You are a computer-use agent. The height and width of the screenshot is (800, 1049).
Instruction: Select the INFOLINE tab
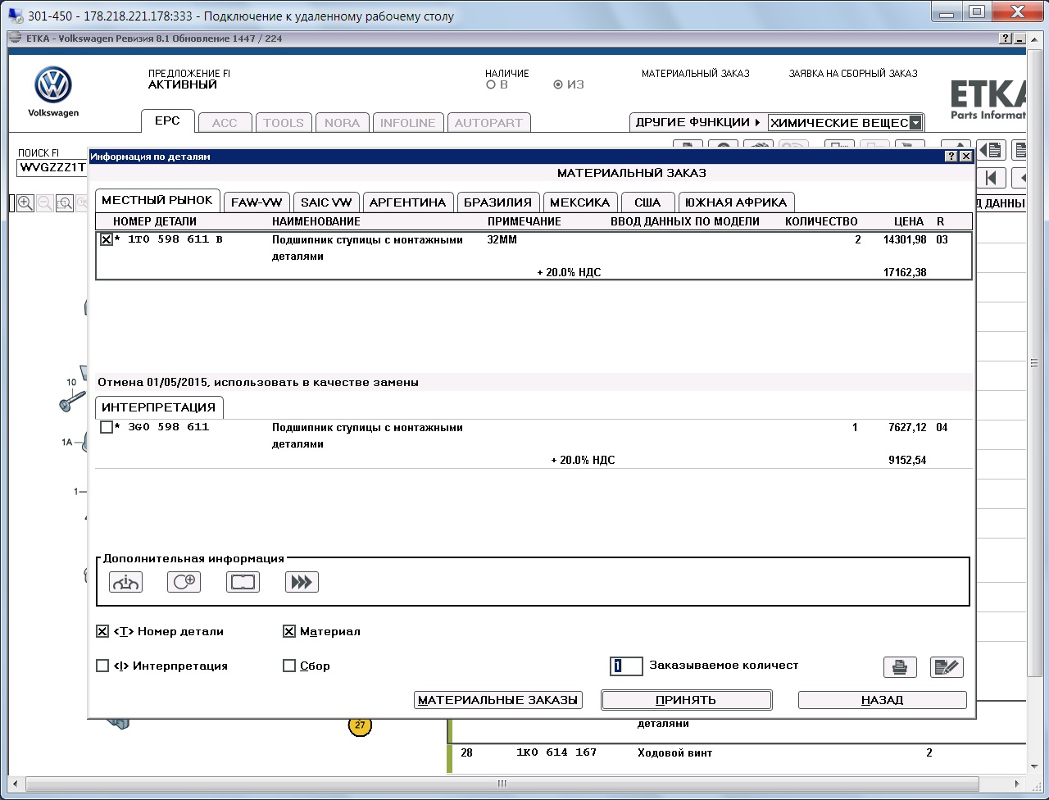pyautogui.click(x=408, y=123)
